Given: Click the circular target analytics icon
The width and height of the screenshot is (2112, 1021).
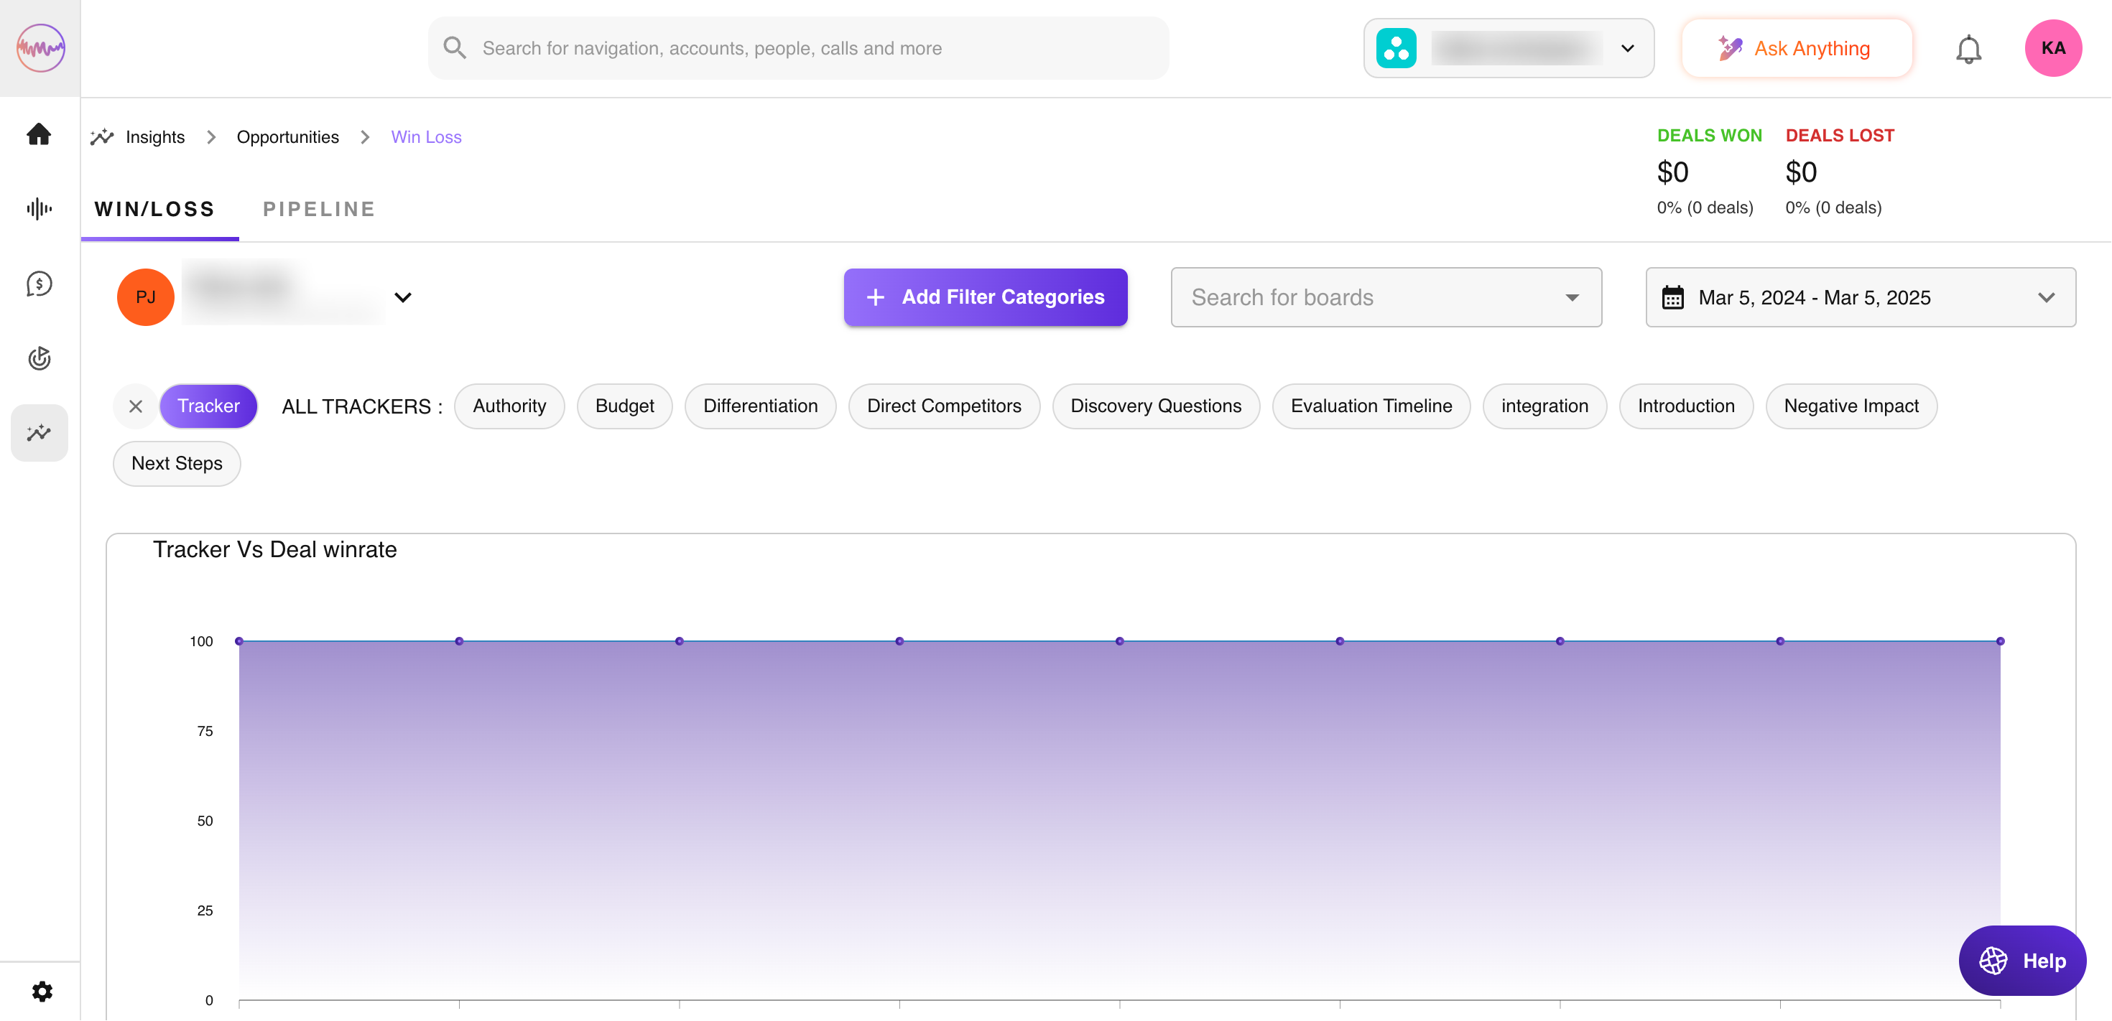Looking at the screenshot, I should click(39, 358).
